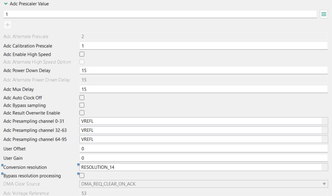Click the plus add icon below prescaler
Viewport: 332px width, 196px height.
tap(8, 25)
